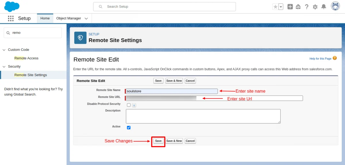345x165 pixels.
Task: Click the bottom Cancel button
Action: tap(190, 141)
